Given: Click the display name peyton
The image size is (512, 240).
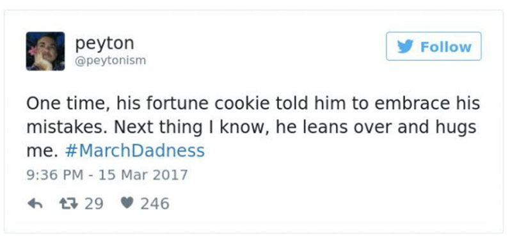Looking at the screenshot, I should click(104, 44).
